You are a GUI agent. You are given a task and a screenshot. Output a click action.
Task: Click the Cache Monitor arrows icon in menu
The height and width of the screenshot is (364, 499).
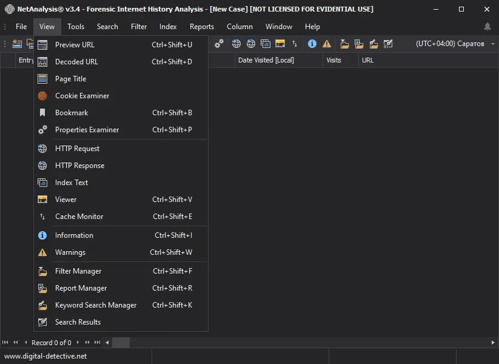42,217
